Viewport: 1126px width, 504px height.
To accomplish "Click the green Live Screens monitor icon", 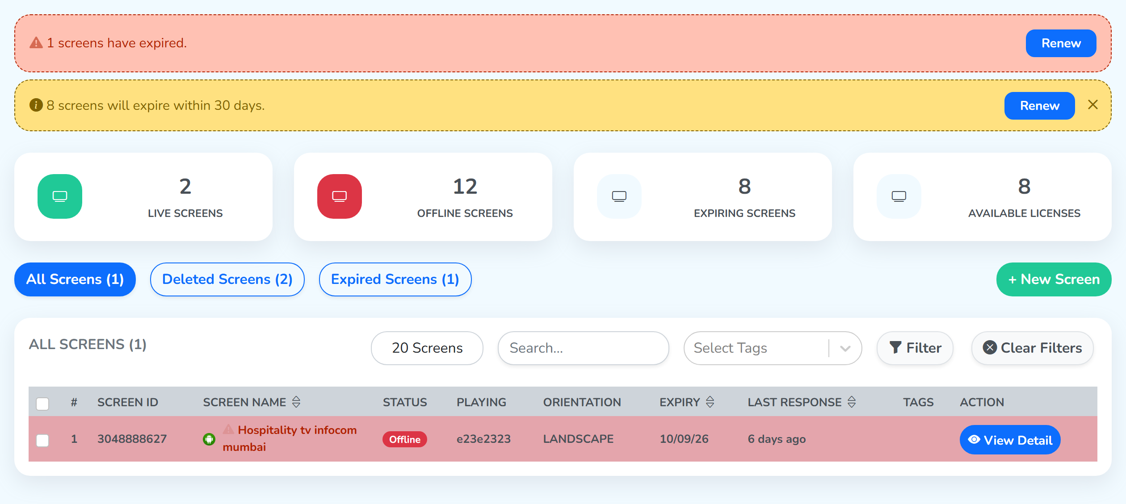I will (60, 196).
